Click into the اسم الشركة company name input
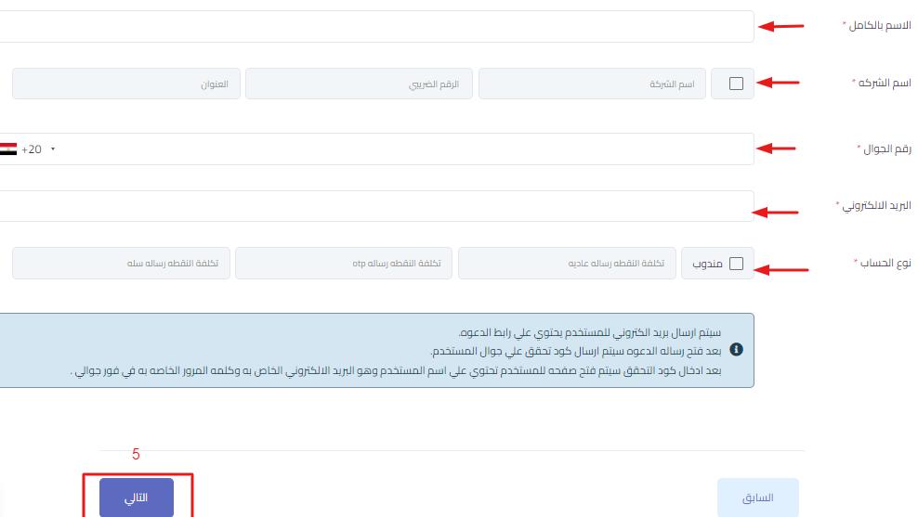Viewport: 918px width, 517px height. (x=592, y=84)
